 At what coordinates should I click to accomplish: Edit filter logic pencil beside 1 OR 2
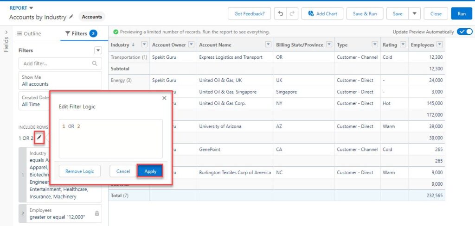tap(39, 138)
